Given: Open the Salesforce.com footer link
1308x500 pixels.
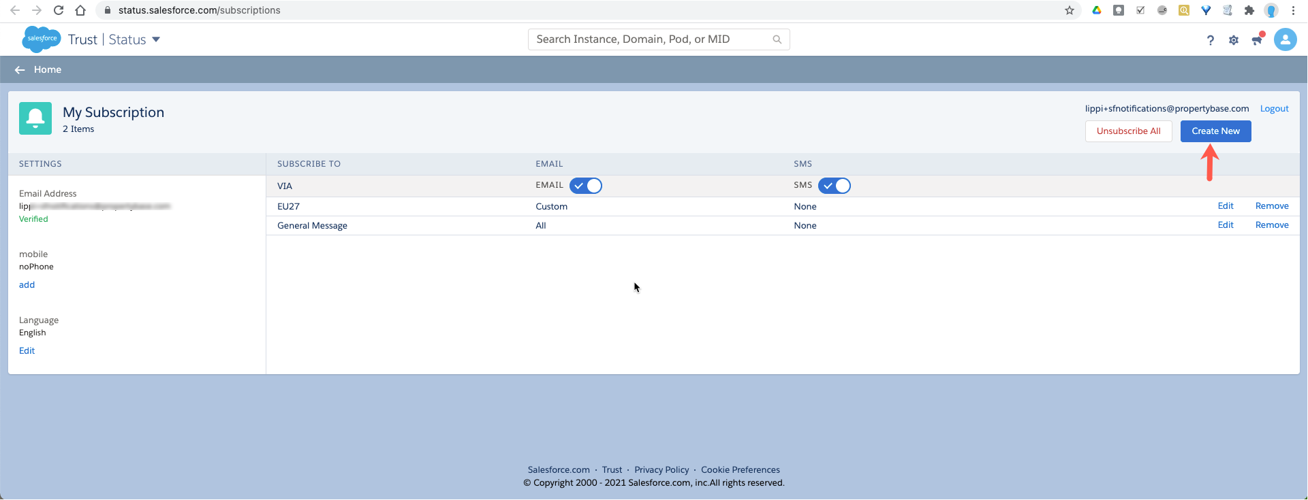Looking at the screenshot, I should tap(559, 470).
